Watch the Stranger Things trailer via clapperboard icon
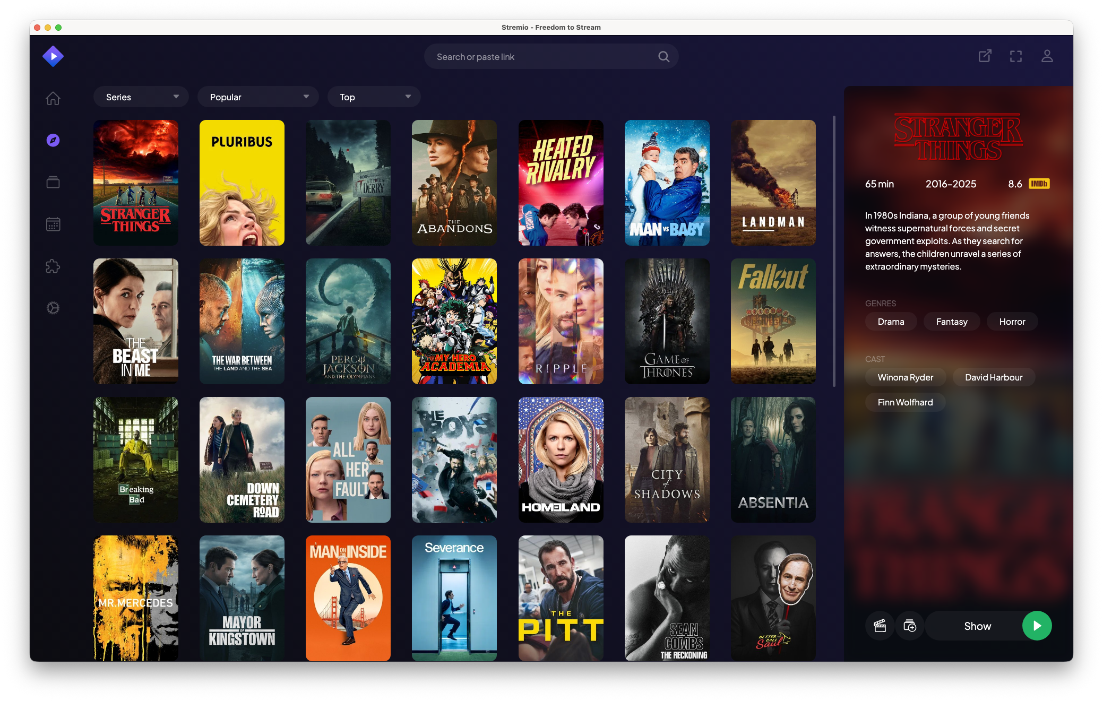The image size is (1103, 701). [880, 626]
